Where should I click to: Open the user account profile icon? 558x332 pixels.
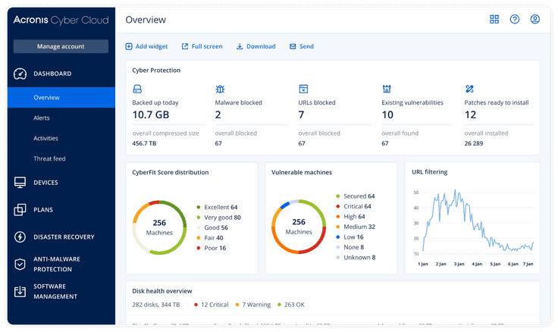click(x=535, y=20)
